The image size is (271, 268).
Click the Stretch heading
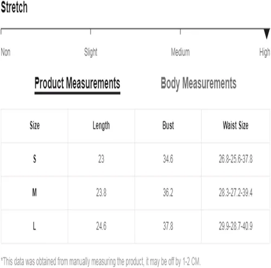tap(14, 7)
